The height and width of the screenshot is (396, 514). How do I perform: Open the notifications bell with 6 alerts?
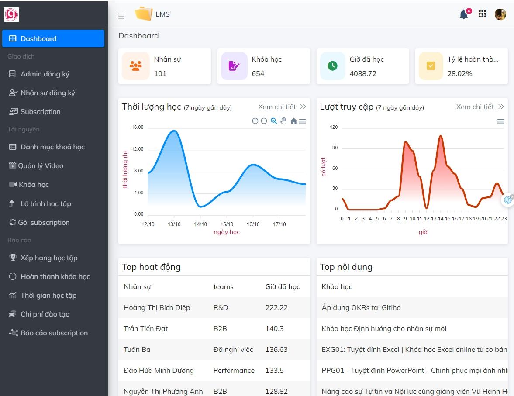pyautogui.click(x=463, y=14)
